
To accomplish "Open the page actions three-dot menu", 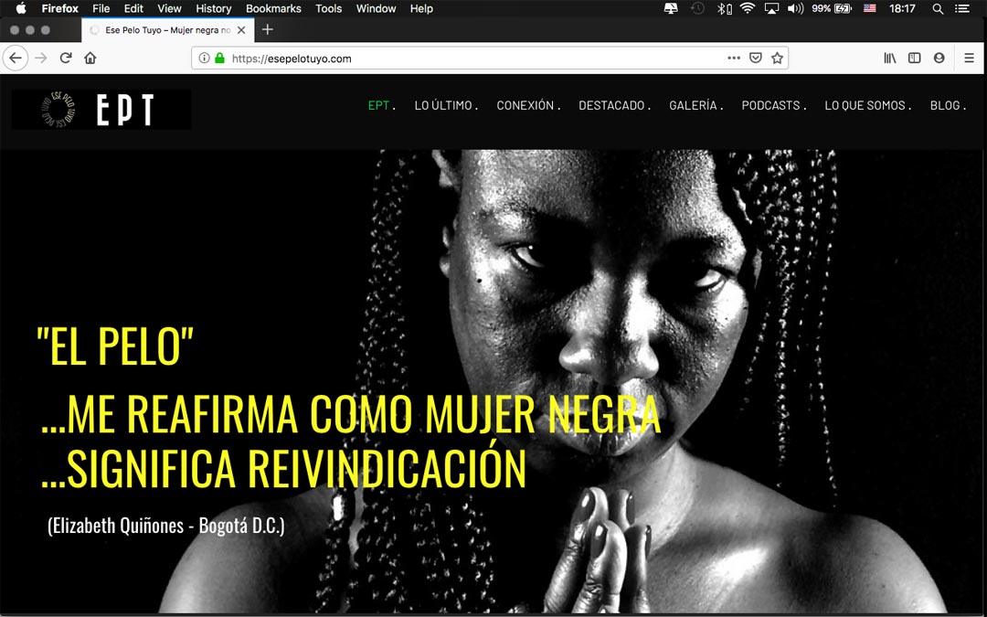I will point(734,58).
